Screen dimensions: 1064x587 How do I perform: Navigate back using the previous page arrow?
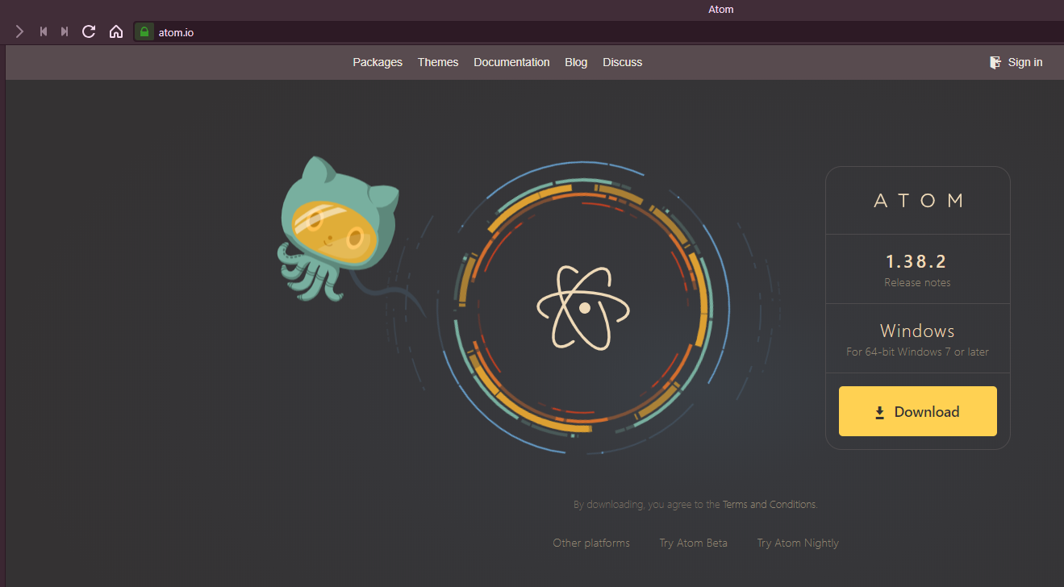(43, 31)
